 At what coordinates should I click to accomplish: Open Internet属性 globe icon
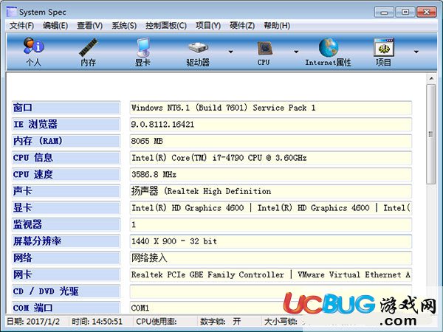[328, 52]
